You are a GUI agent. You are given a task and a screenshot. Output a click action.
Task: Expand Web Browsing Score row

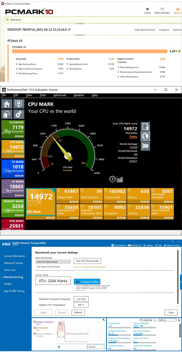17,73
